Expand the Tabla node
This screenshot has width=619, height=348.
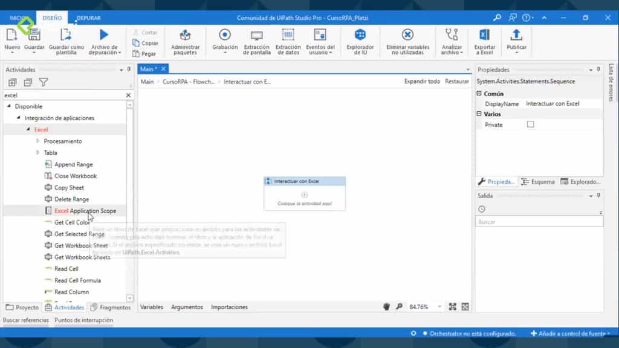(x=37, y=152)
